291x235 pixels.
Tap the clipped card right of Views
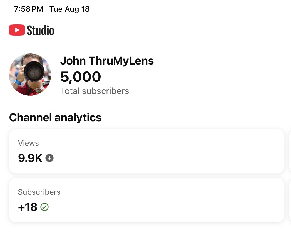tap(290, 151)
